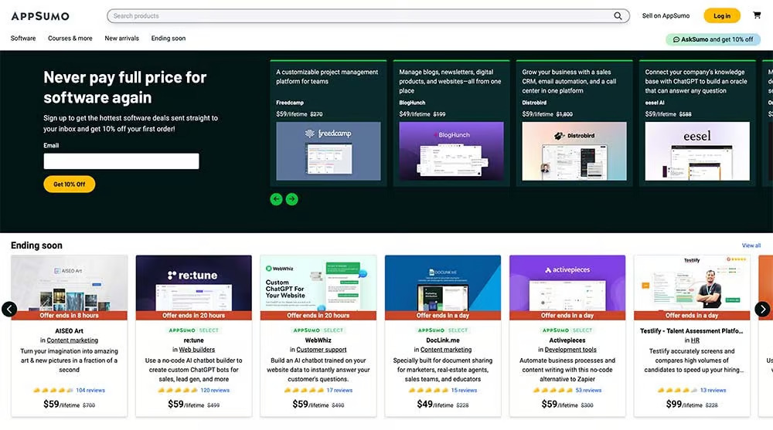Click the re:tune product title
Screen dimensions: 773x430
[194, 340]
